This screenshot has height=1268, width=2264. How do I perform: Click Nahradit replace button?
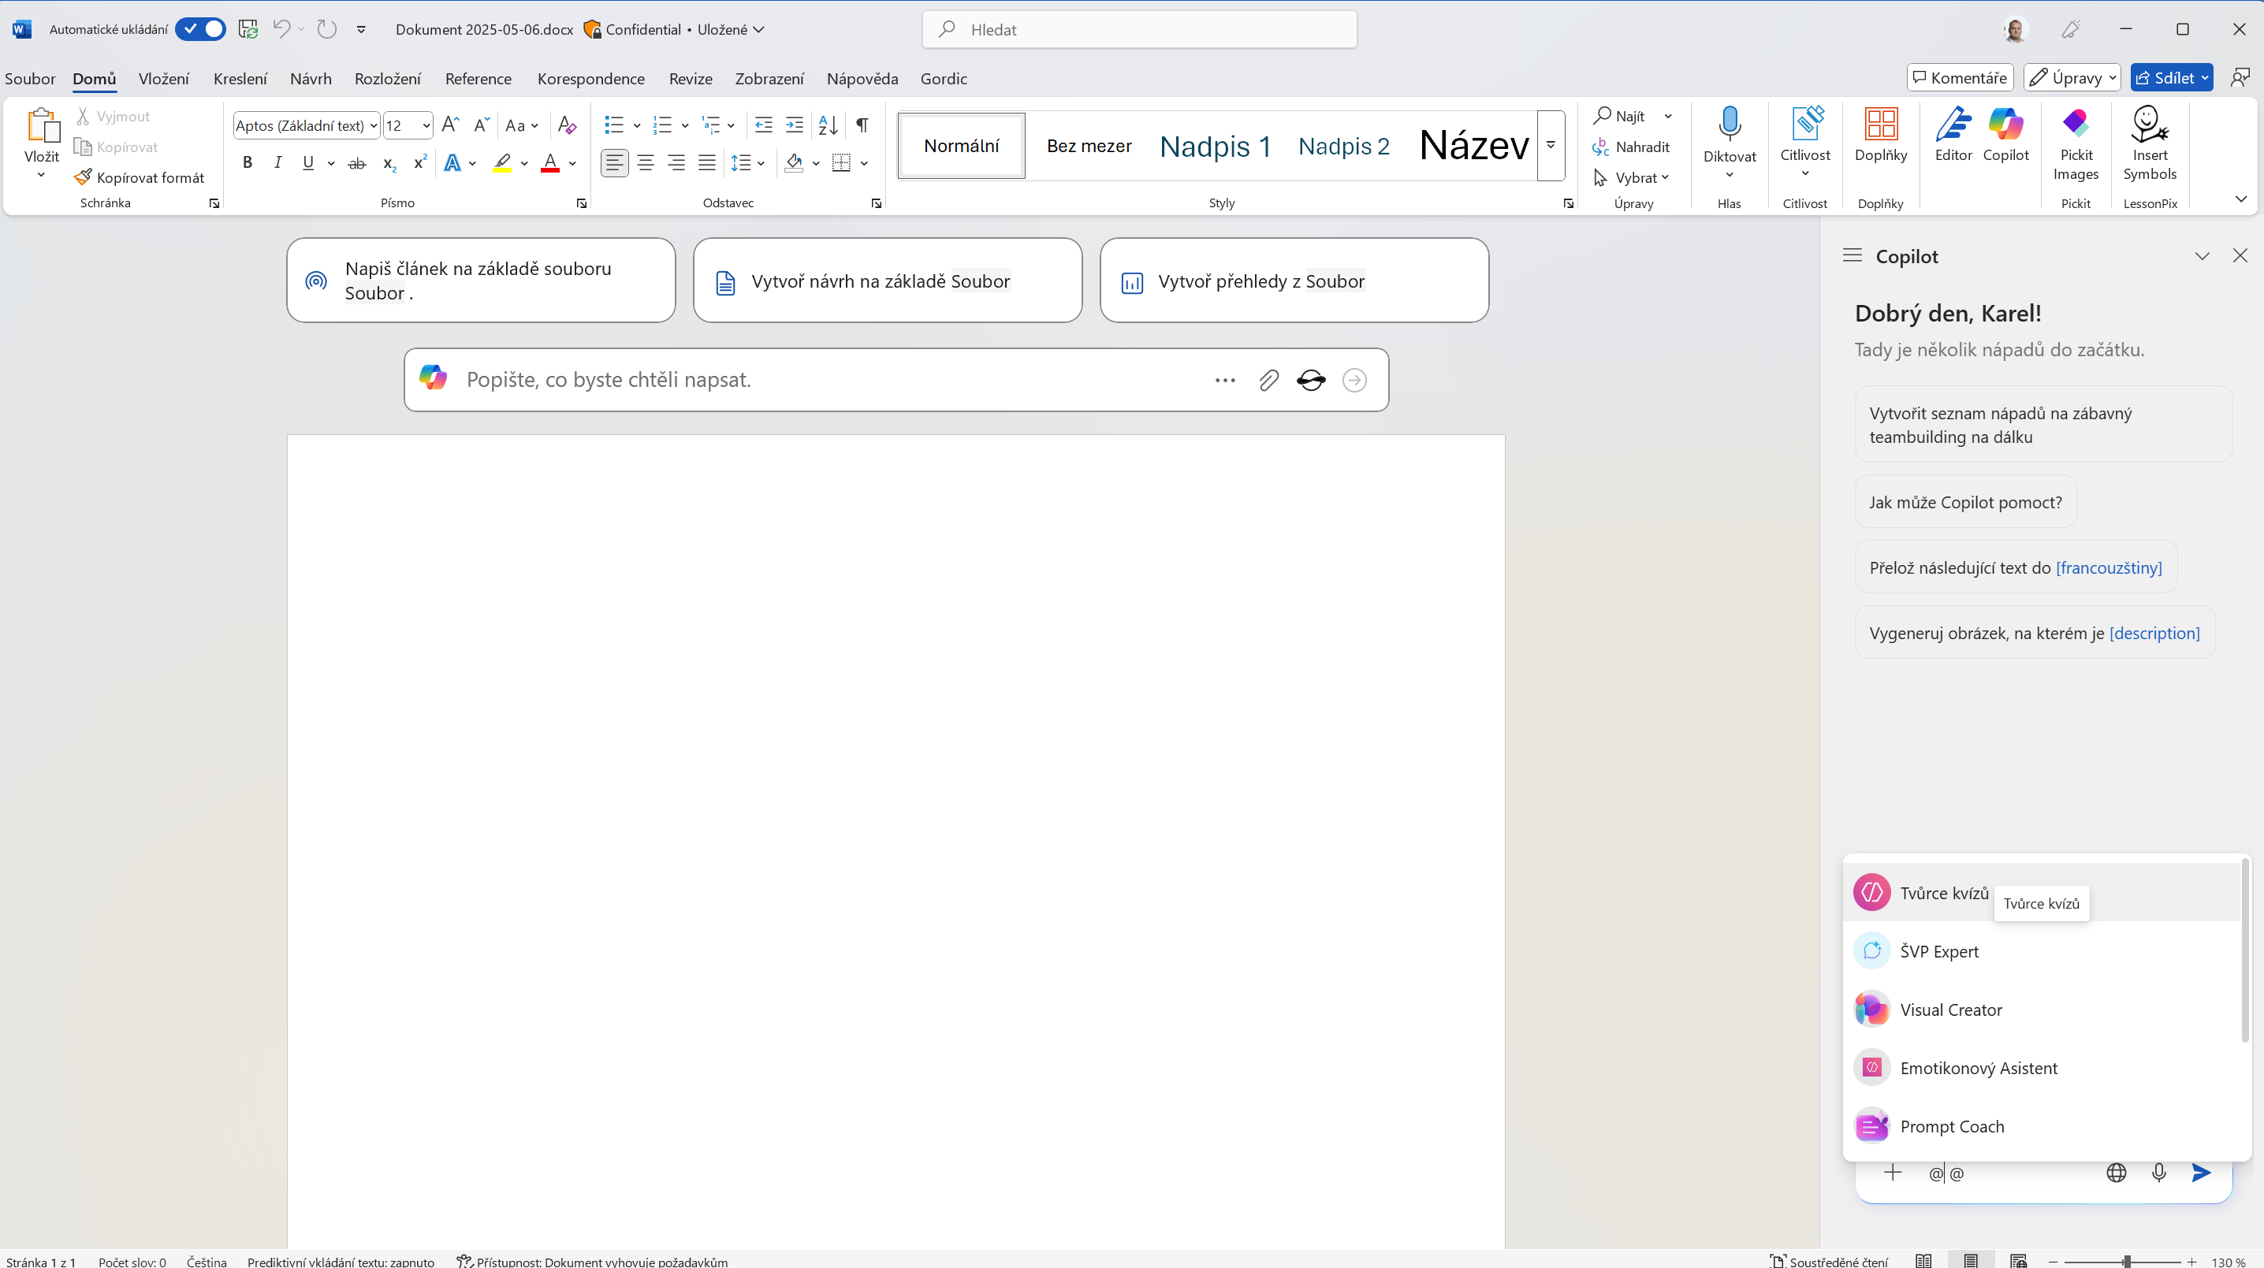pos(1632,147)
